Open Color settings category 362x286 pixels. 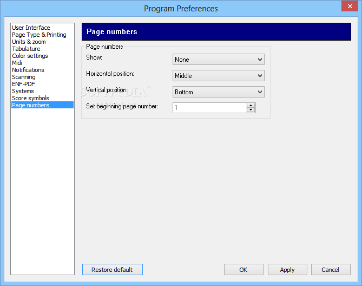point(30,56)
